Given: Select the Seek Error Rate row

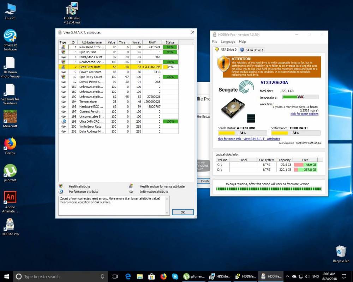Looking at the screenshot, I should (x=118, y=67).
